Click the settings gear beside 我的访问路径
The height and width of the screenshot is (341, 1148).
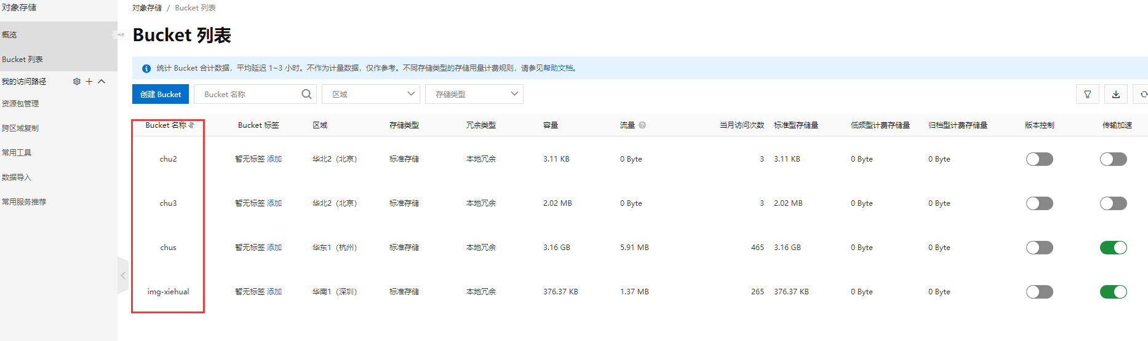(x=77, y=81)
